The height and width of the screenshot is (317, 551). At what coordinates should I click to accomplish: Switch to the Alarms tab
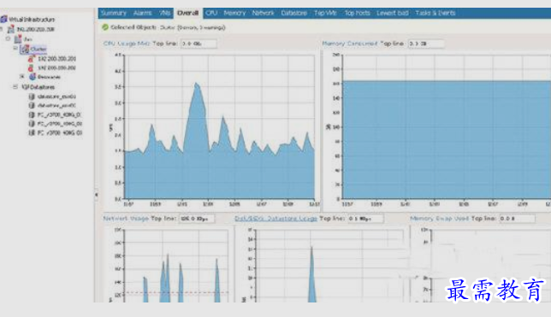tap(142, 13)
